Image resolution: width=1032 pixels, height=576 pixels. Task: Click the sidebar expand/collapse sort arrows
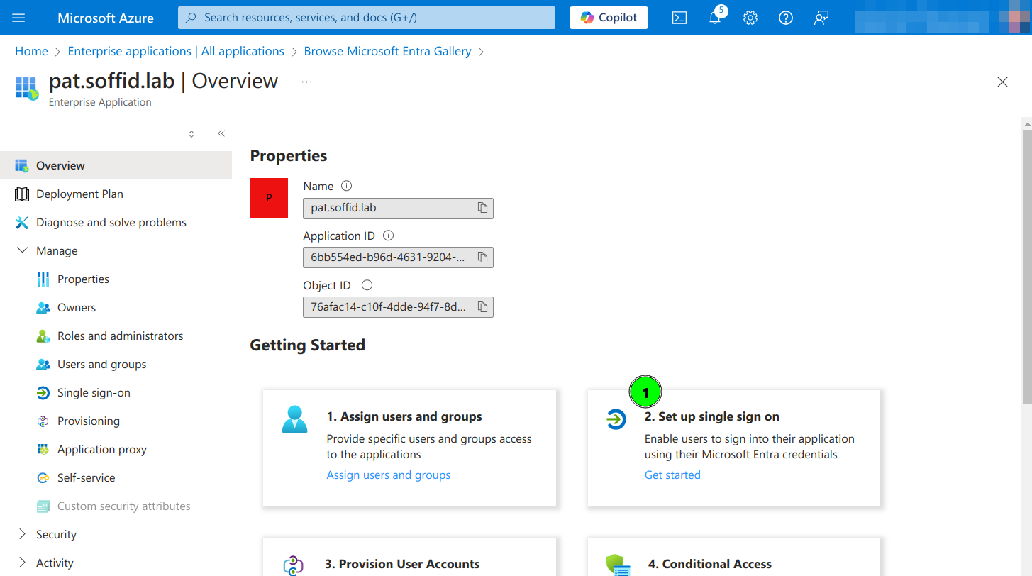pos(192,133)
